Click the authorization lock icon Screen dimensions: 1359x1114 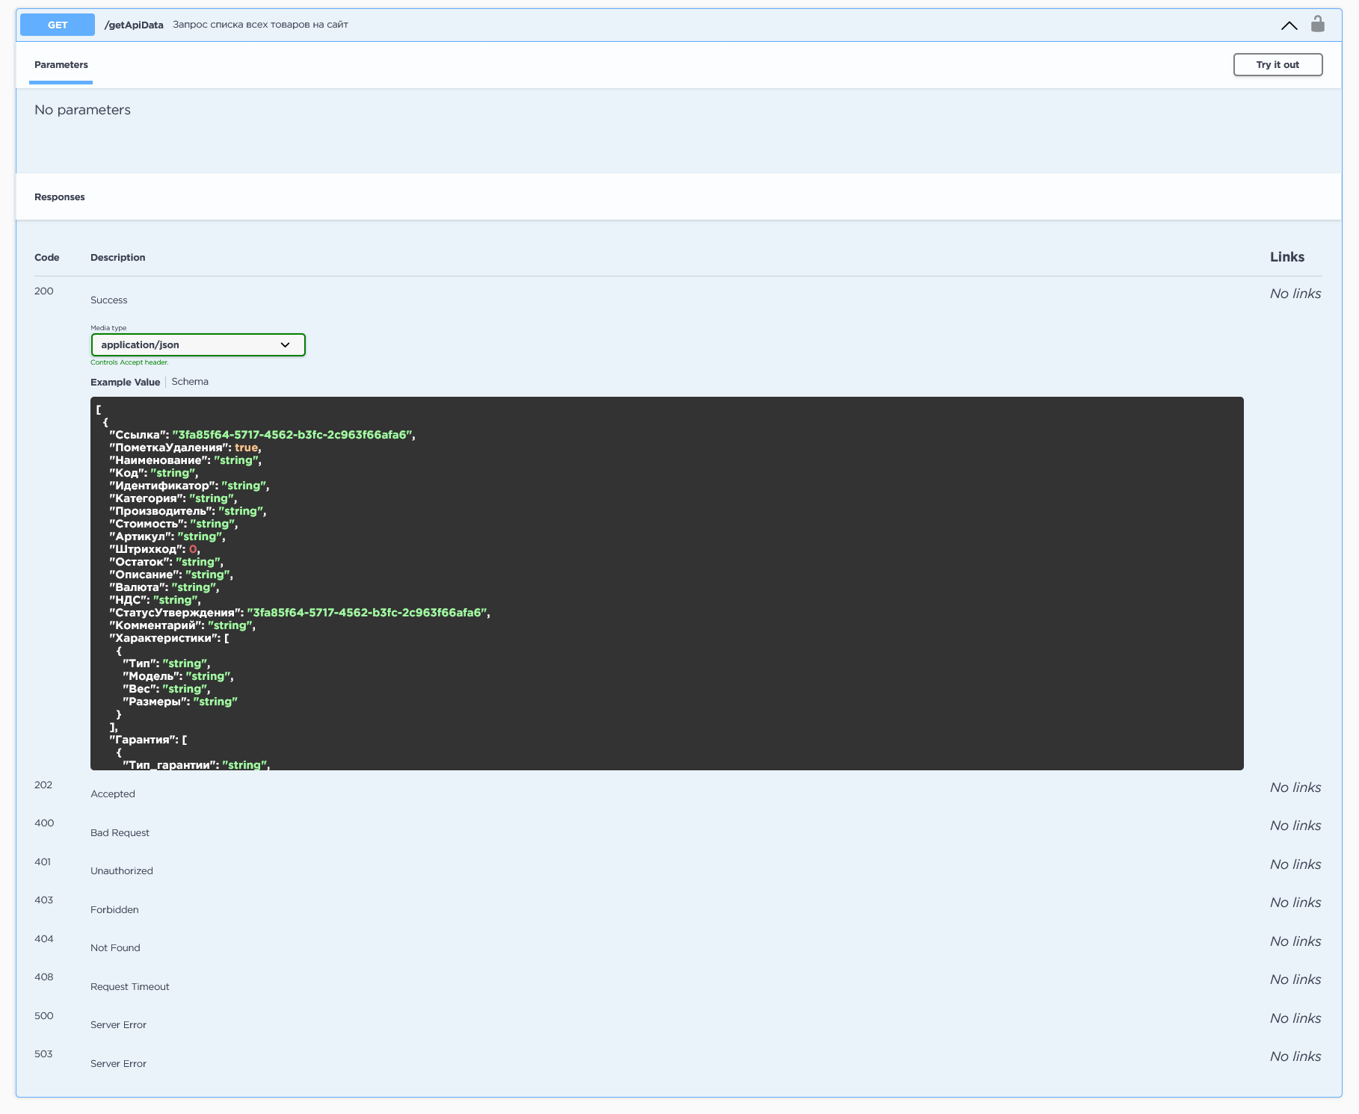click(1317, 24)
